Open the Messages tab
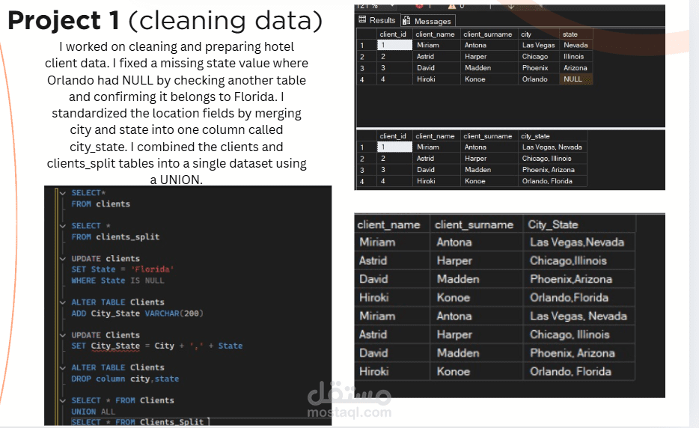Viewport: 699px width, 428px height. tap(427, 20)
